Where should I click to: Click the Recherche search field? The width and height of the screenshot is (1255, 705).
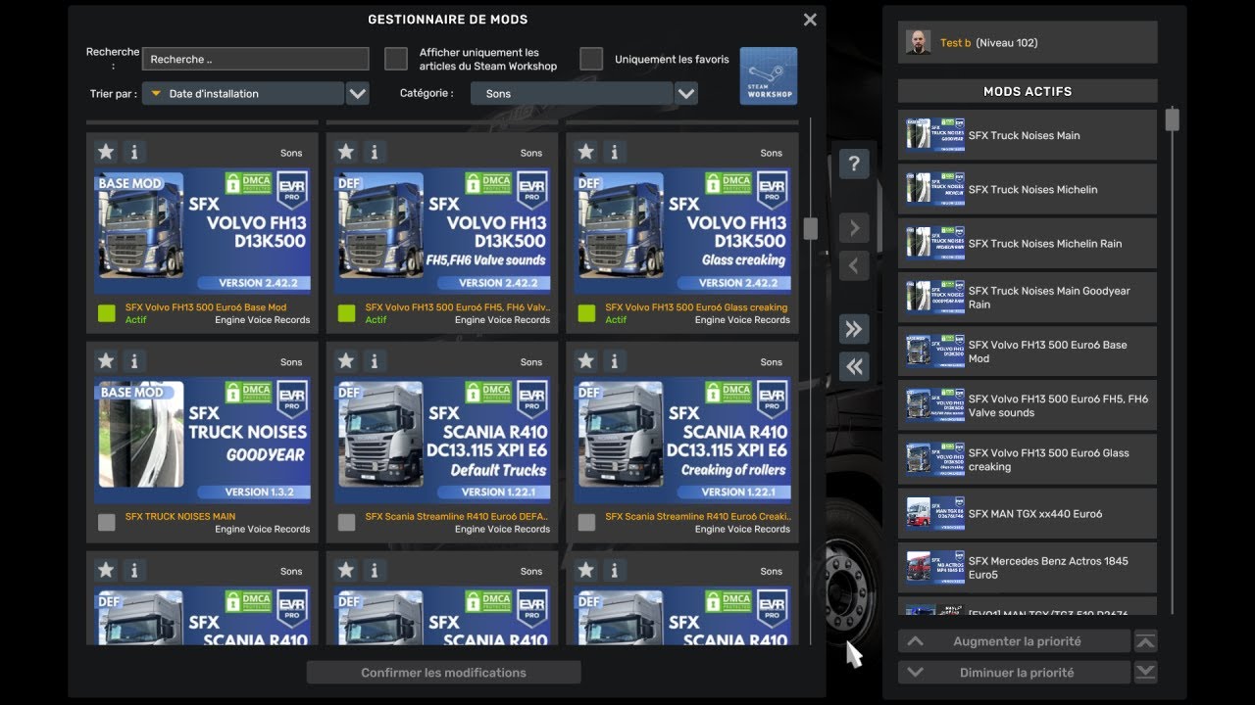[x=256, y=59]
